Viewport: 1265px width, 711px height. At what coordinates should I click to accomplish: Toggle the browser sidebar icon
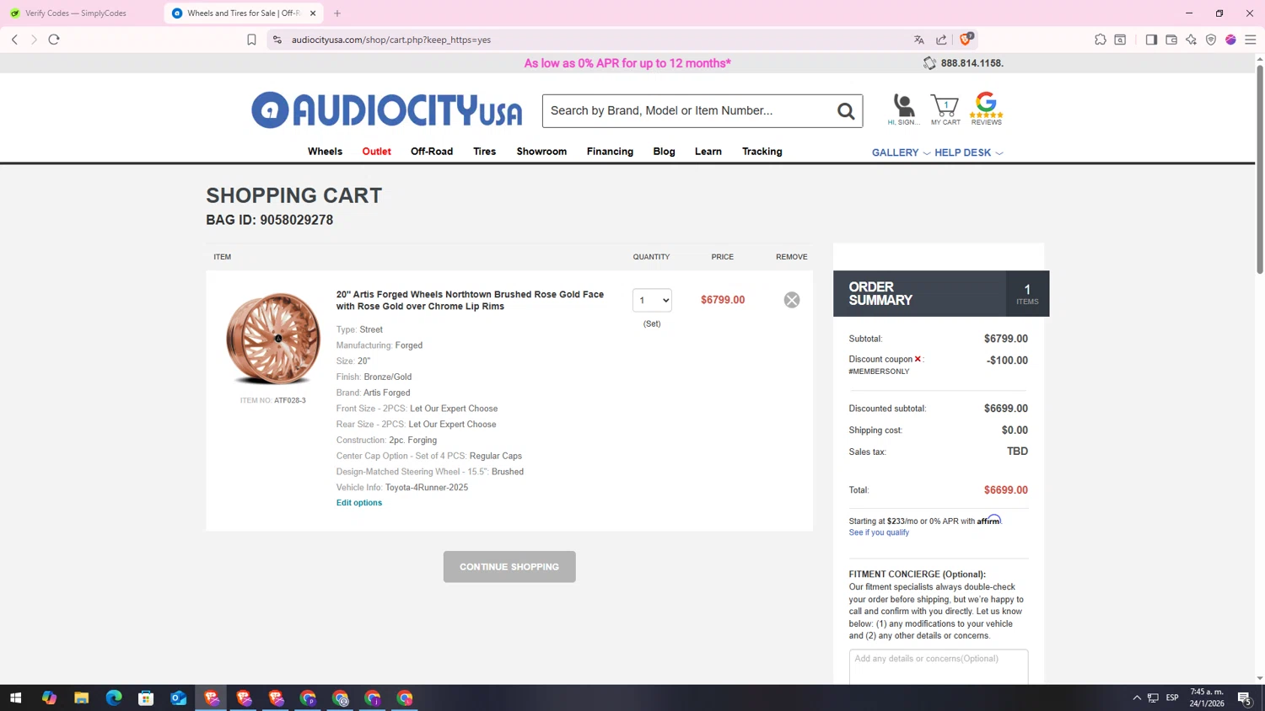[1151, 40]
